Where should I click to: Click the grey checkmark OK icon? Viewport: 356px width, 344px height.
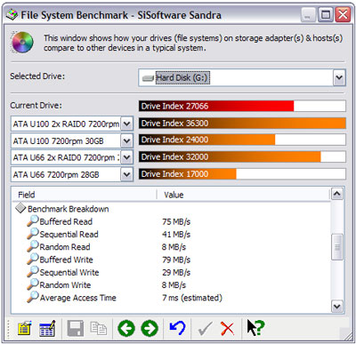pyautogui.click(x=205, y=328)
